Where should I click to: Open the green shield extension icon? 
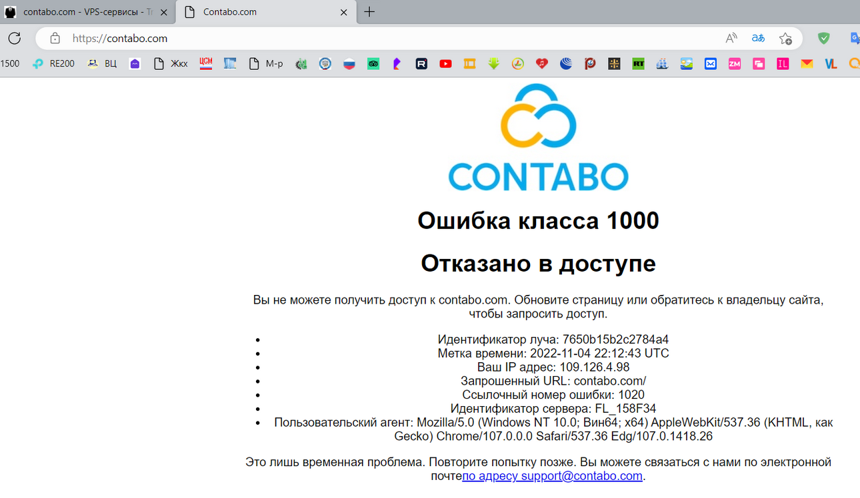(824, 38)
